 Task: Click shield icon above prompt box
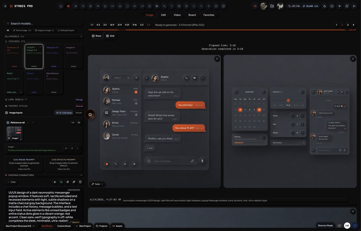tap(80, 182)
